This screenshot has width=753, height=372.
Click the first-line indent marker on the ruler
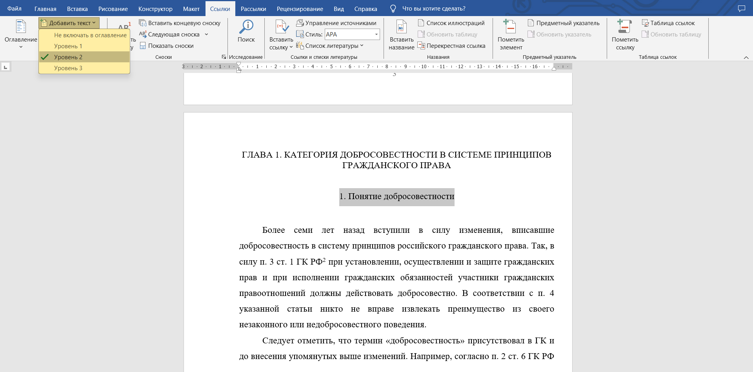click(x=238, y=64)
